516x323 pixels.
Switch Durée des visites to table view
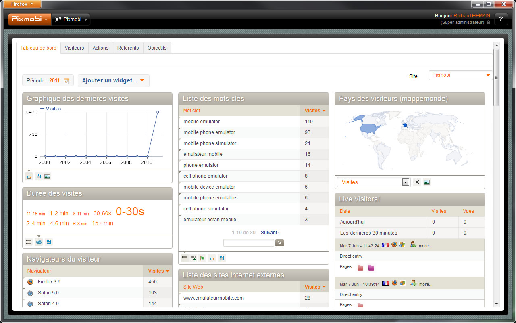tap(29, 242)
